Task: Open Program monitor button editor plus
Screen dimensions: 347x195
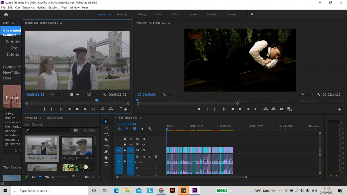Action: click(340, 109)
